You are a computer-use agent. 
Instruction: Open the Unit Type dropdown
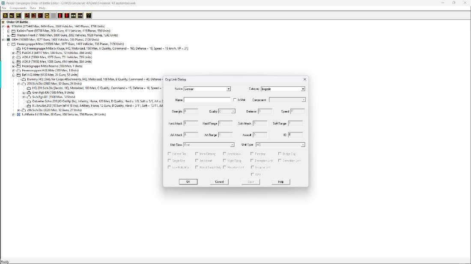pyautogui.click(x=280, y=145)
